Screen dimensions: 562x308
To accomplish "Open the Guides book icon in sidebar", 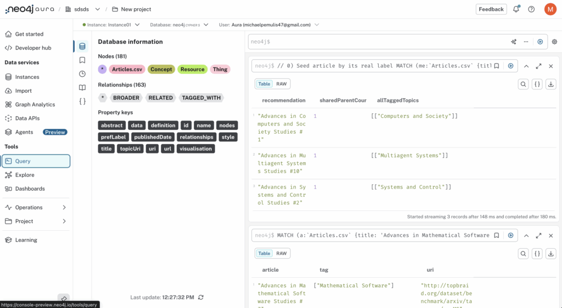I will point(82,88).
